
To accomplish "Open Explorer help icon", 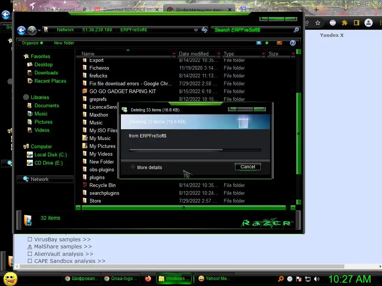I will [292, 43].
